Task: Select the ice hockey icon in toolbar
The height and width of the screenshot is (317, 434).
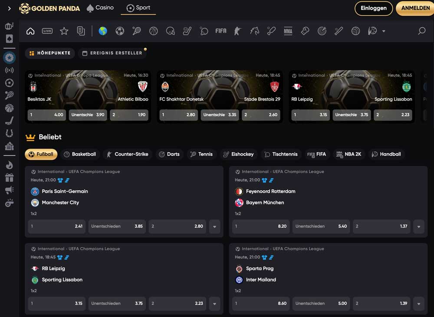Action: (187, 31)
